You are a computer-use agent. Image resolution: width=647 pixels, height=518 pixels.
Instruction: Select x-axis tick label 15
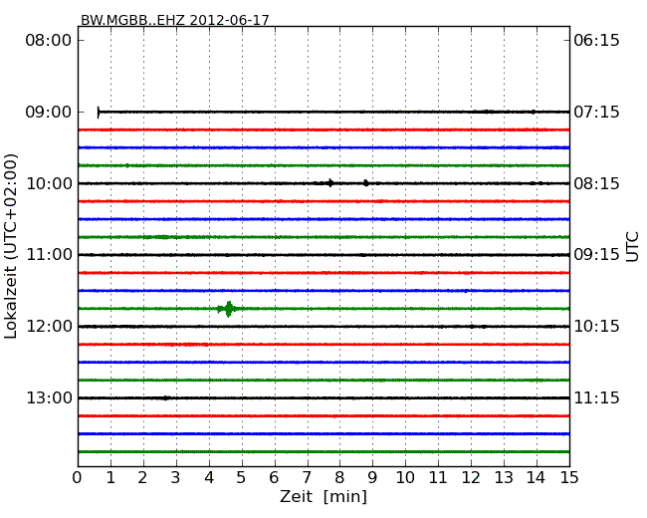pyautogui.click(x=569, y=478)
